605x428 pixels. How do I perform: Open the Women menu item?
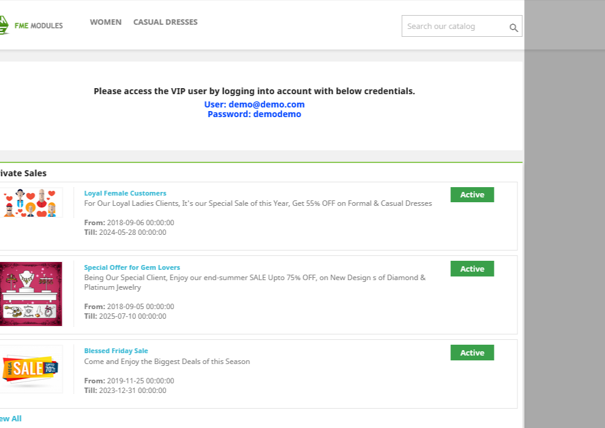106,22
